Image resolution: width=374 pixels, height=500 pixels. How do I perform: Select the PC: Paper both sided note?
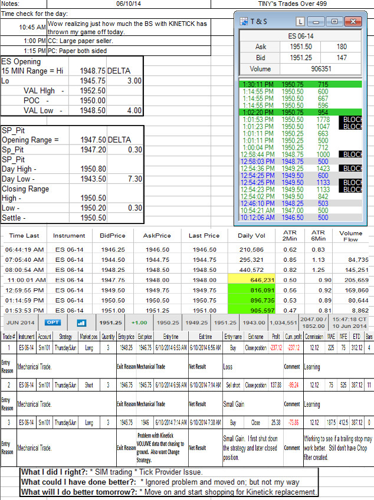click(129, 51)
